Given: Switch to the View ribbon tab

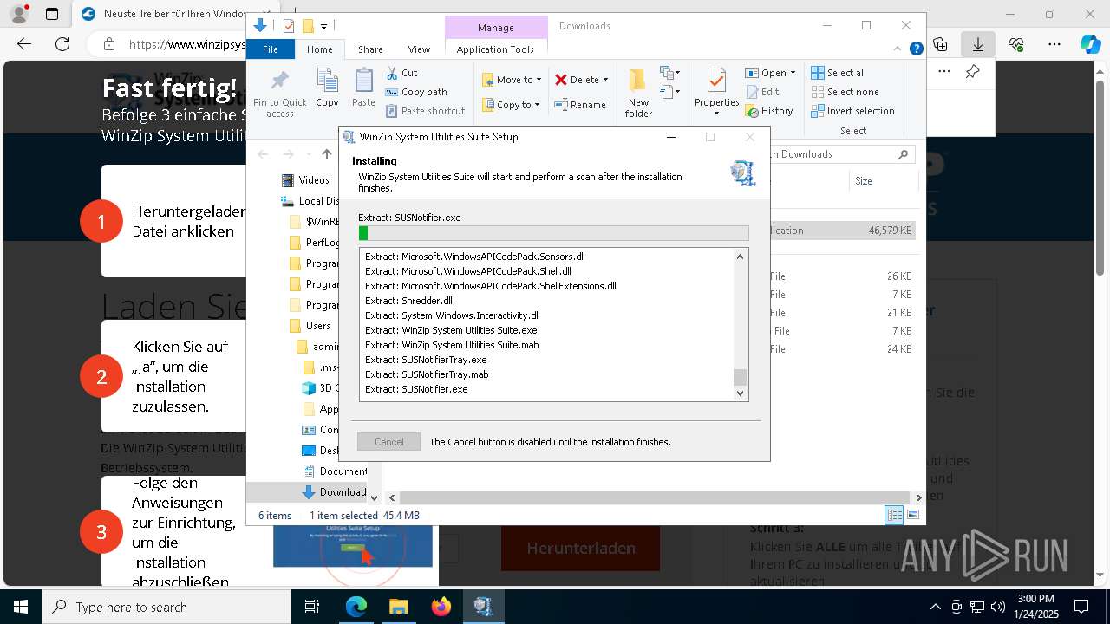Looking at the screenshot, I should (419, 49).
